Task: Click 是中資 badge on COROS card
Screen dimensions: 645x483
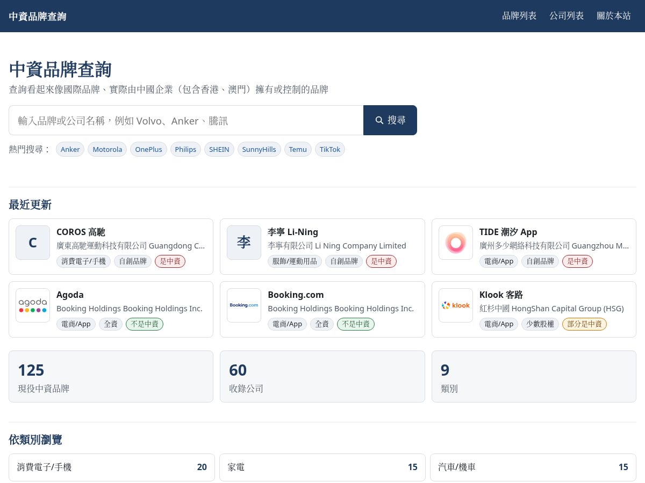Action: click(x=170, y=261)
